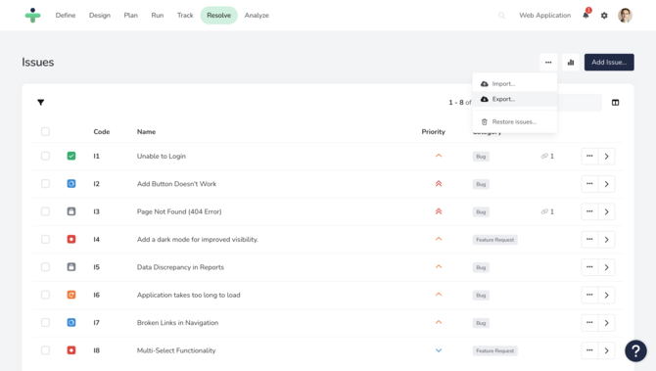
Task: Open the ellipsis menu for Add Button Doesn't Work
Action: coord(589,184)
